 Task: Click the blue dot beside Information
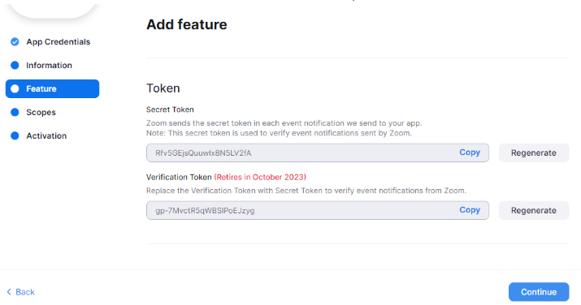coord(15,66)
